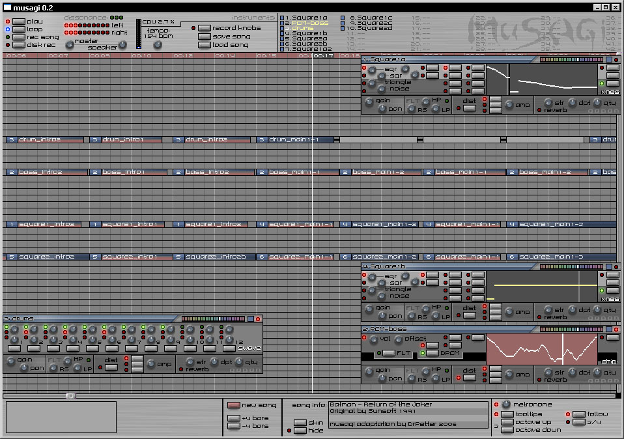Click blue square icon on Square1a panel
The width and height of the screenshot is (624, 439).
pos(609,60)
